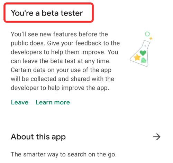Click the orange sparkle beside the flask mouth
Screen dimensions: 173x163
[151, 38]
